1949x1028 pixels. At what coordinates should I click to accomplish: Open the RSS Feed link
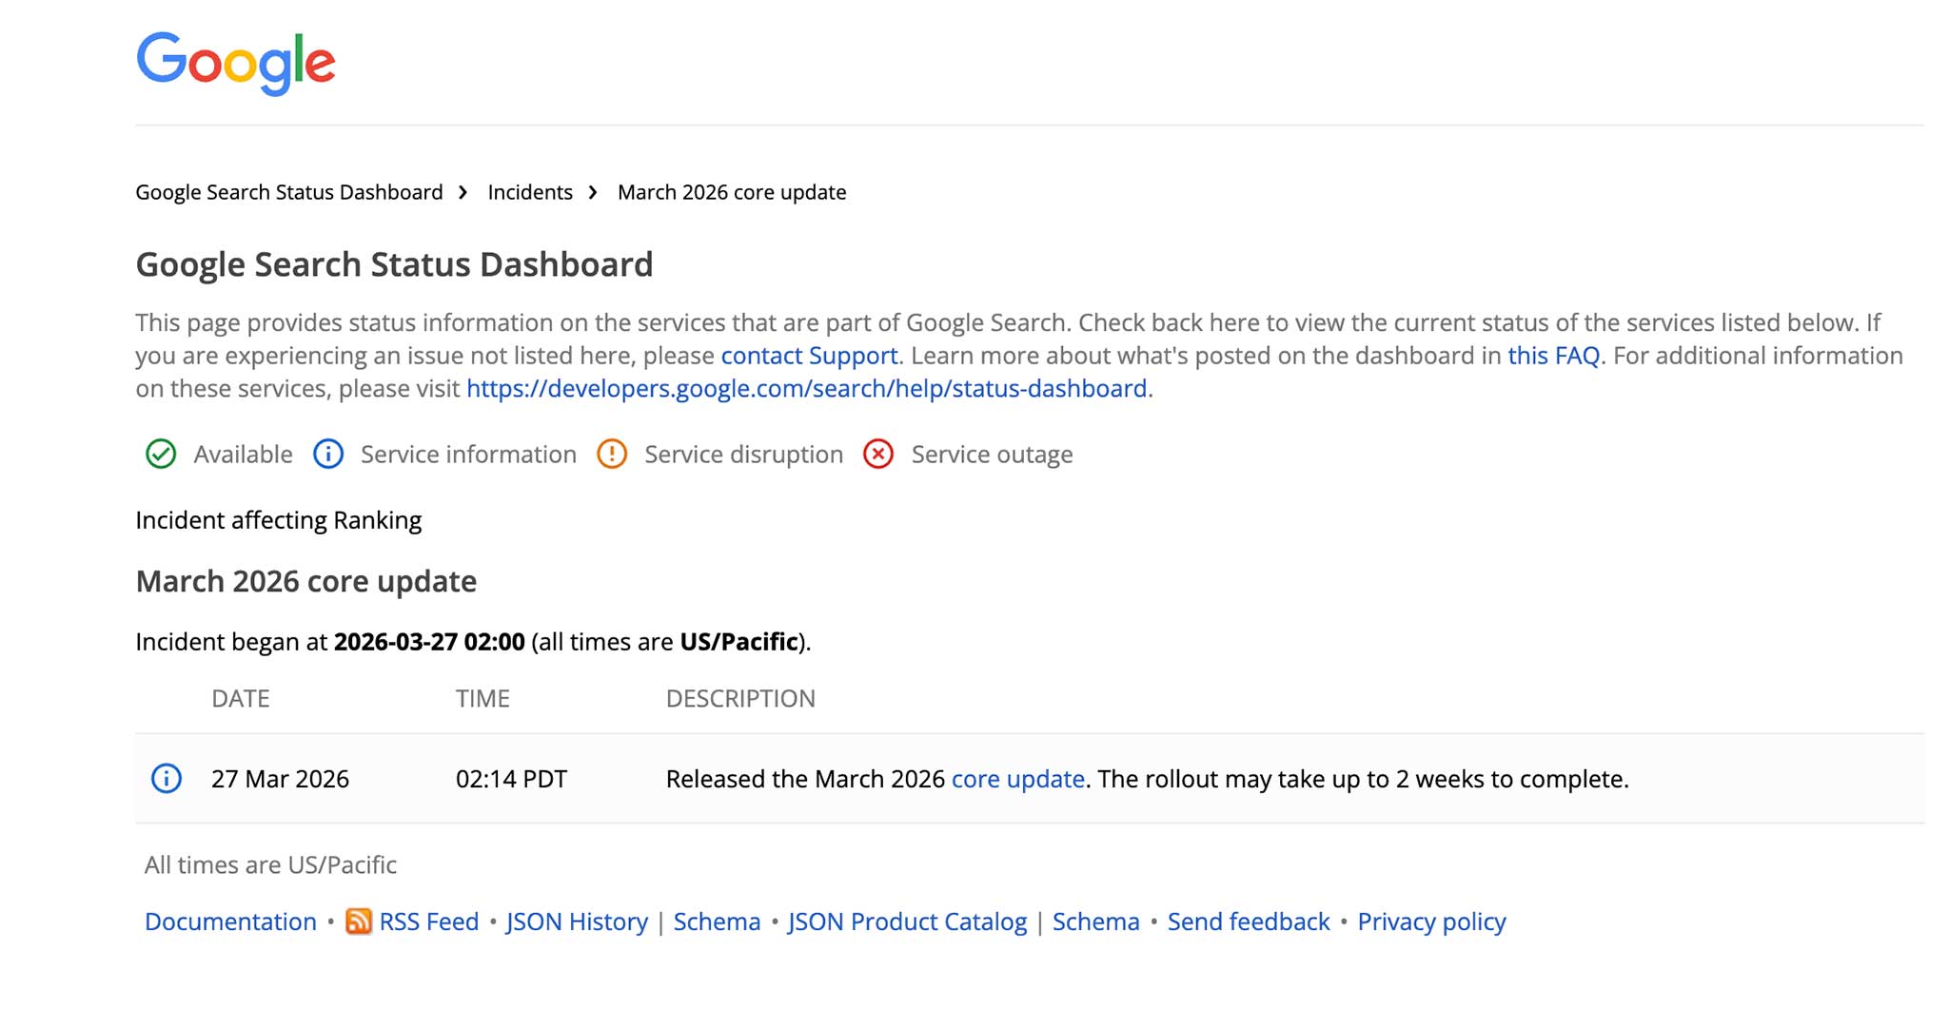coord(429,921)
